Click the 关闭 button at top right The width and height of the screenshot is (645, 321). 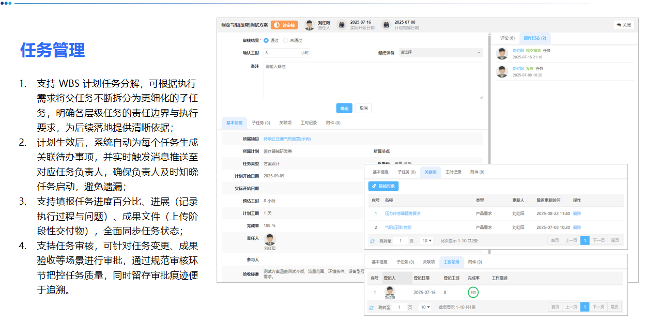(x=623, y=25)
